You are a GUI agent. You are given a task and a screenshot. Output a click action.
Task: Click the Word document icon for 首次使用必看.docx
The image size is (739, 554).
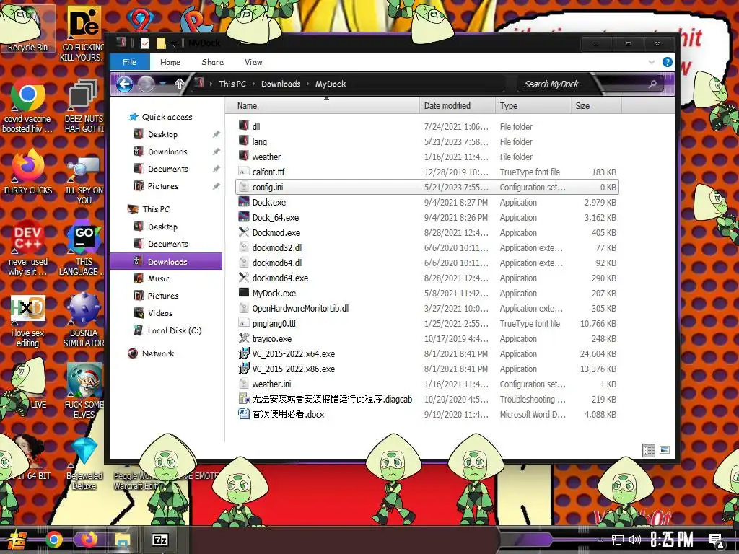[x=244, y=413]
